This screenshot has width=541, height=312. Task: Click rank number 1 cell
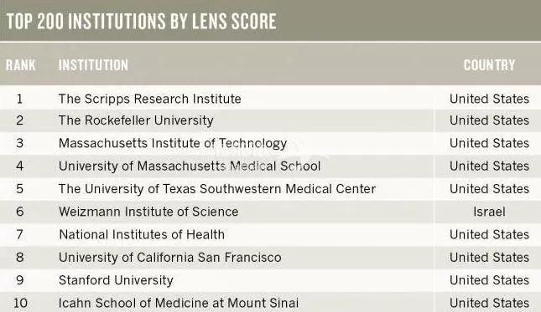click(x=19, y=99)
